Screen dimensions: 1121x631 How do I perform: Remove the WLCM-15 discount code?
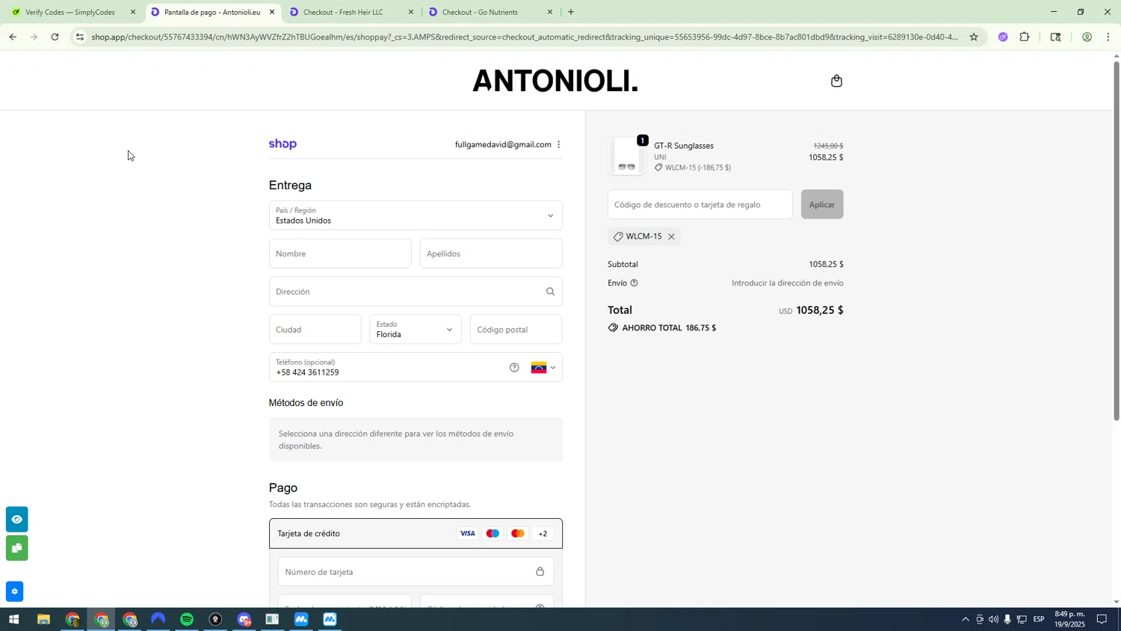click(671, 237)
